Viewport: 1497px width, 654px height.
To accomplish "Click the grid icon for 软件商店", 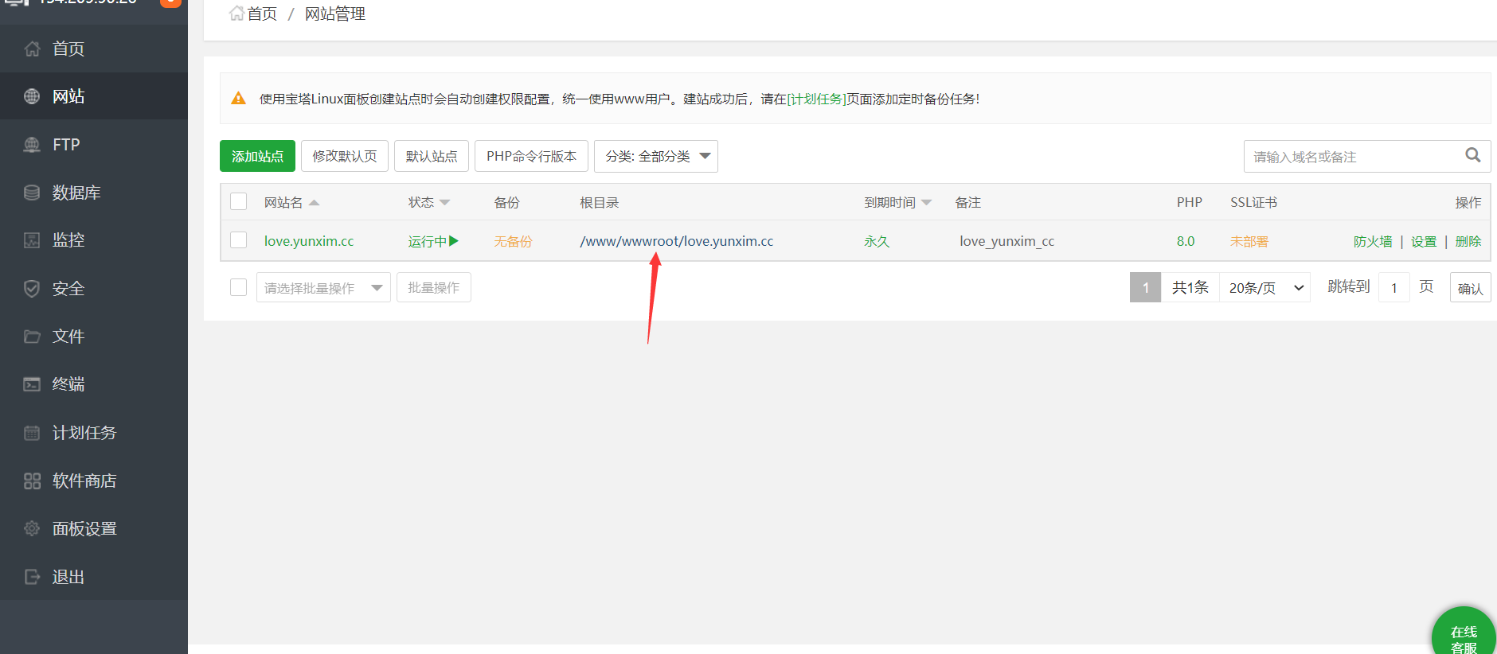I will point(32,481).
